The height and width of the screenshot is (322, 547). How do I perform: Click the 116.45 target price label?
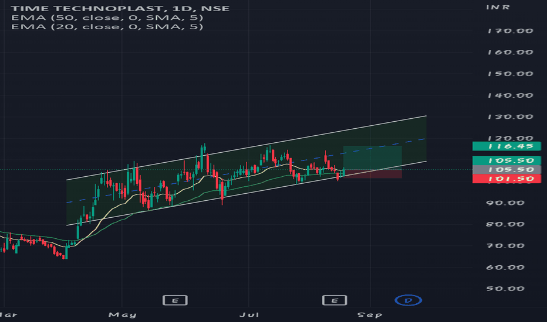click(x=507, y=146)
